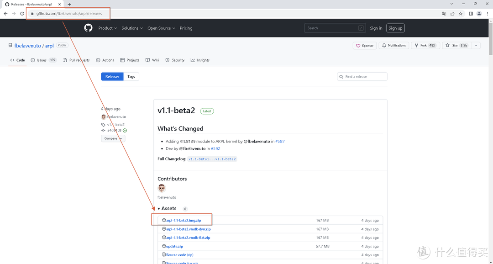Open the Security tab
The image size is (493, 264).
point(175,60)
